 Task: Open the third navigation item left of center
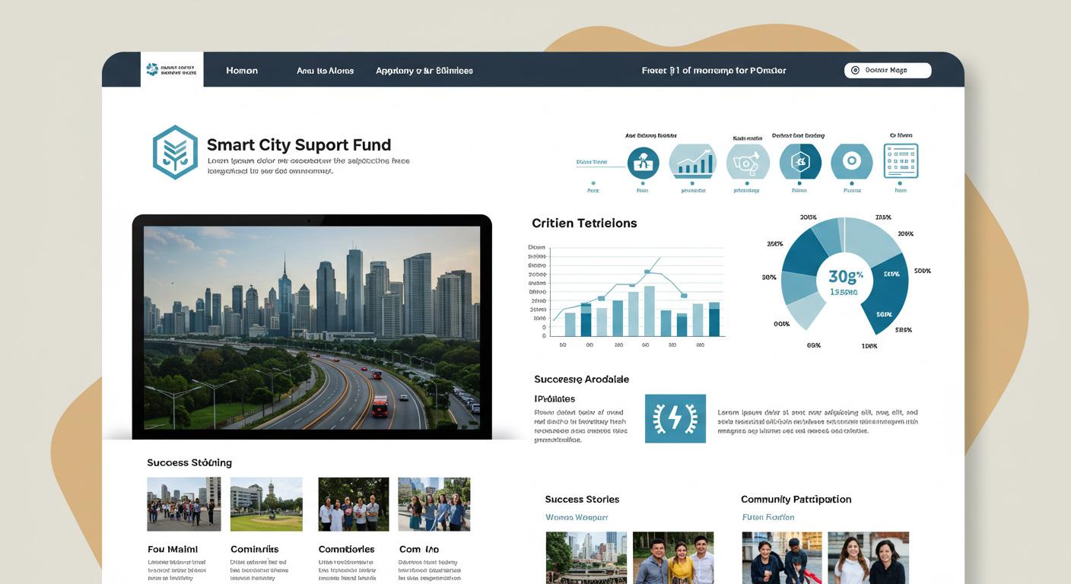(424, 71)
